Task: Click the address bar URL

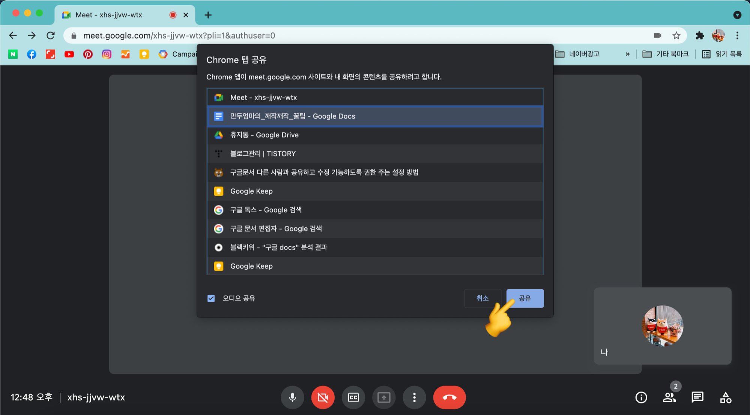Action: coord(179,36)
